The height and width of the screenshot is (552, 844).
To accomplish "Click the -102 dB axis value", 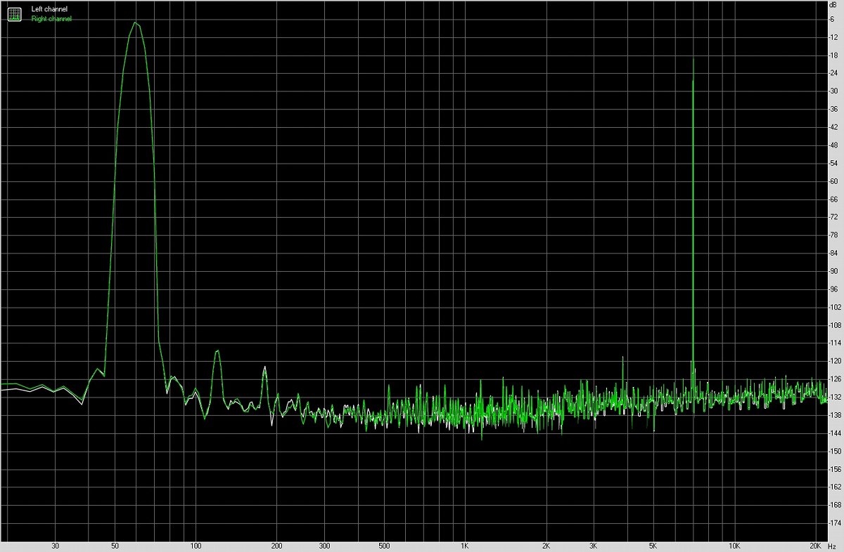I will point(833,307).
